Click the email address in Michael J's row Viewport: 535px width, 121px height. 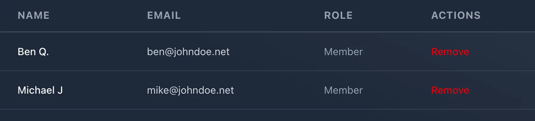click(x=190, y=90)
